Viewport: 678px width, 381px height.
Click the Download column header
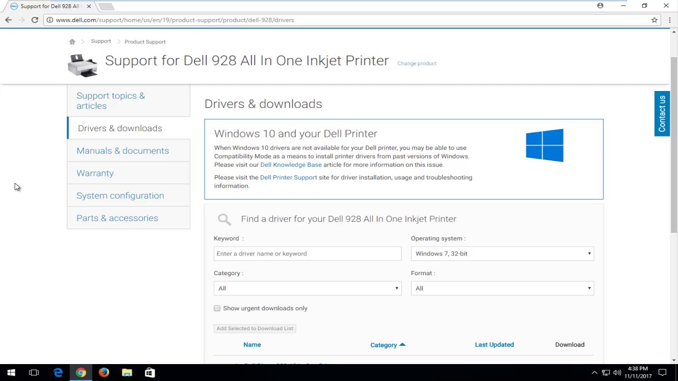tap(570, 344)
